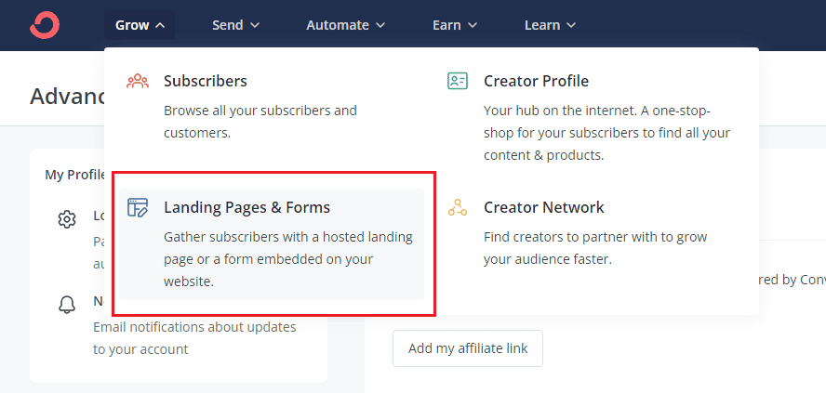Screen dimensions: 826x393
Task: Click 'Your hub on the internet' description
Action: pyautogui.click(x=606, y=133)
